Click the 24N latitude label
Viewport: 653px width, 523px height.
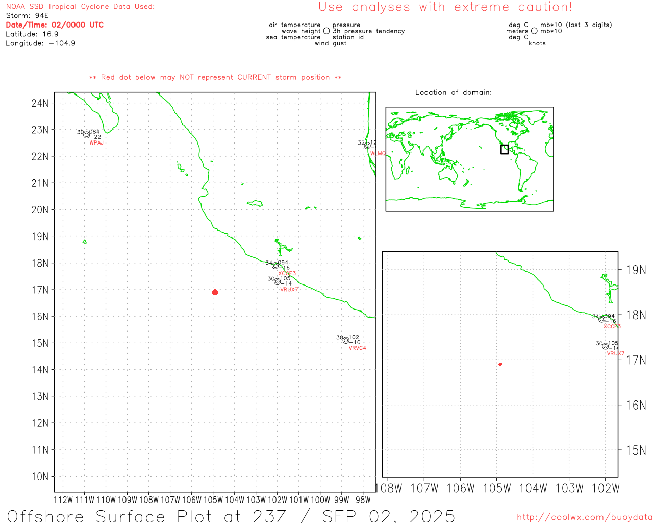point(40,103)
